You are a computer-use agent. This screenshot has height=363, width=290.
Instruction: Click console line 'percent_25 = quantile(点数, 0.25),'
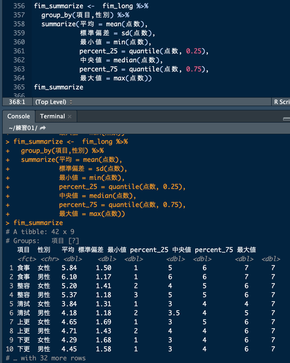click(x=122, y=187)
